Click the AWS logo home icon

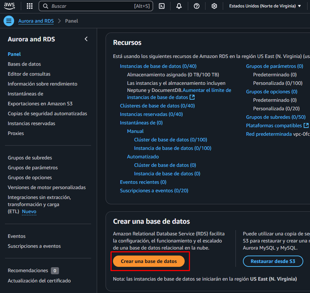pos(9,6)
